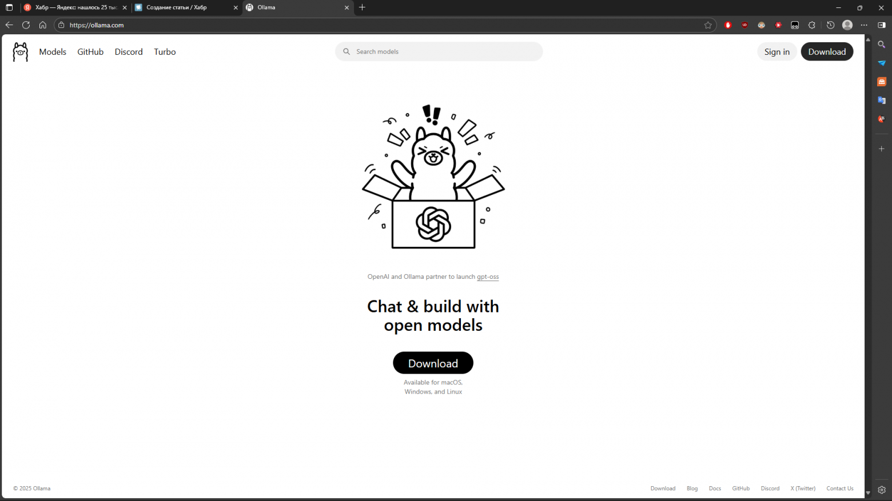892x501 pixels.
Task: Add this page to favorites star
Action: [x=708, y=25]
